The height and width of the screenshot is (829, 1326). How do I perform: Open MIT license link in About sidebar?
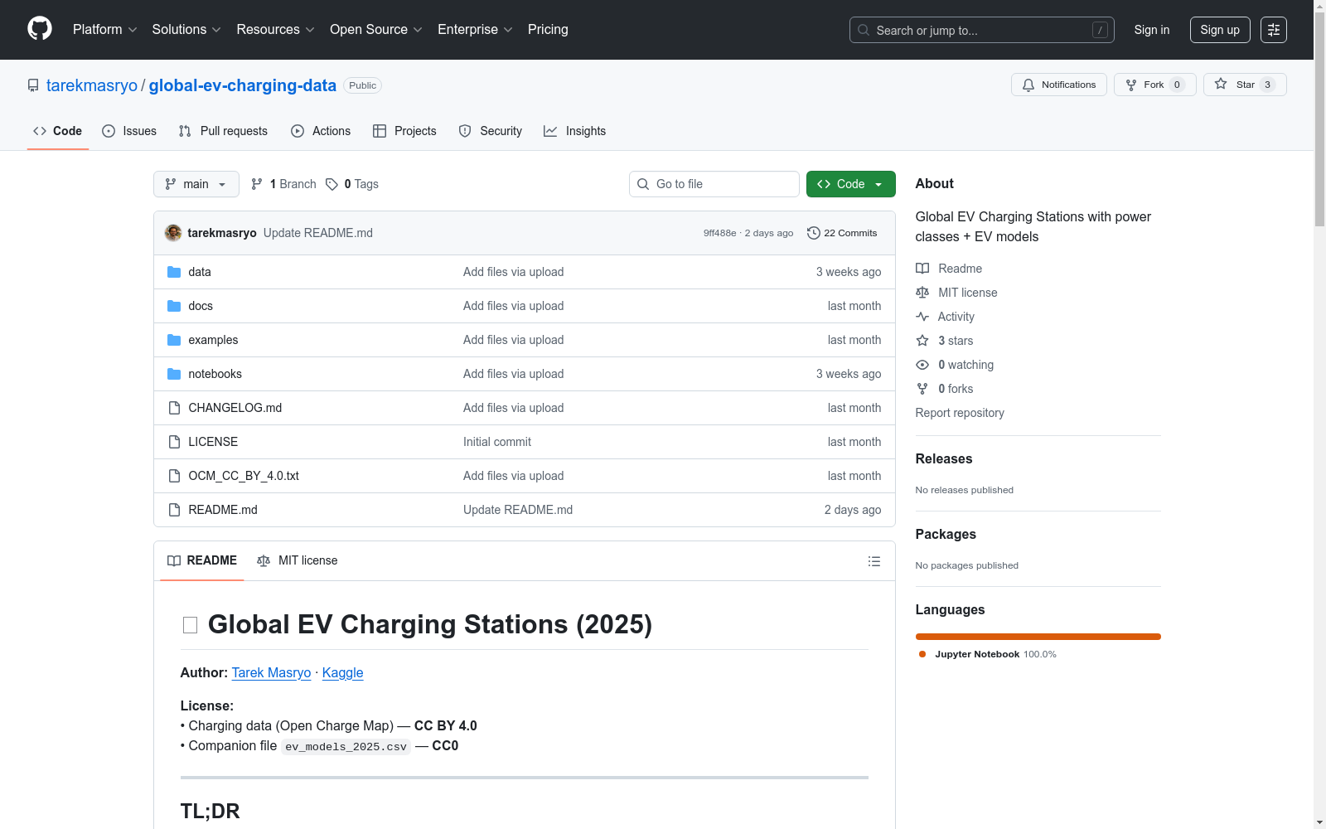(956, 293)
